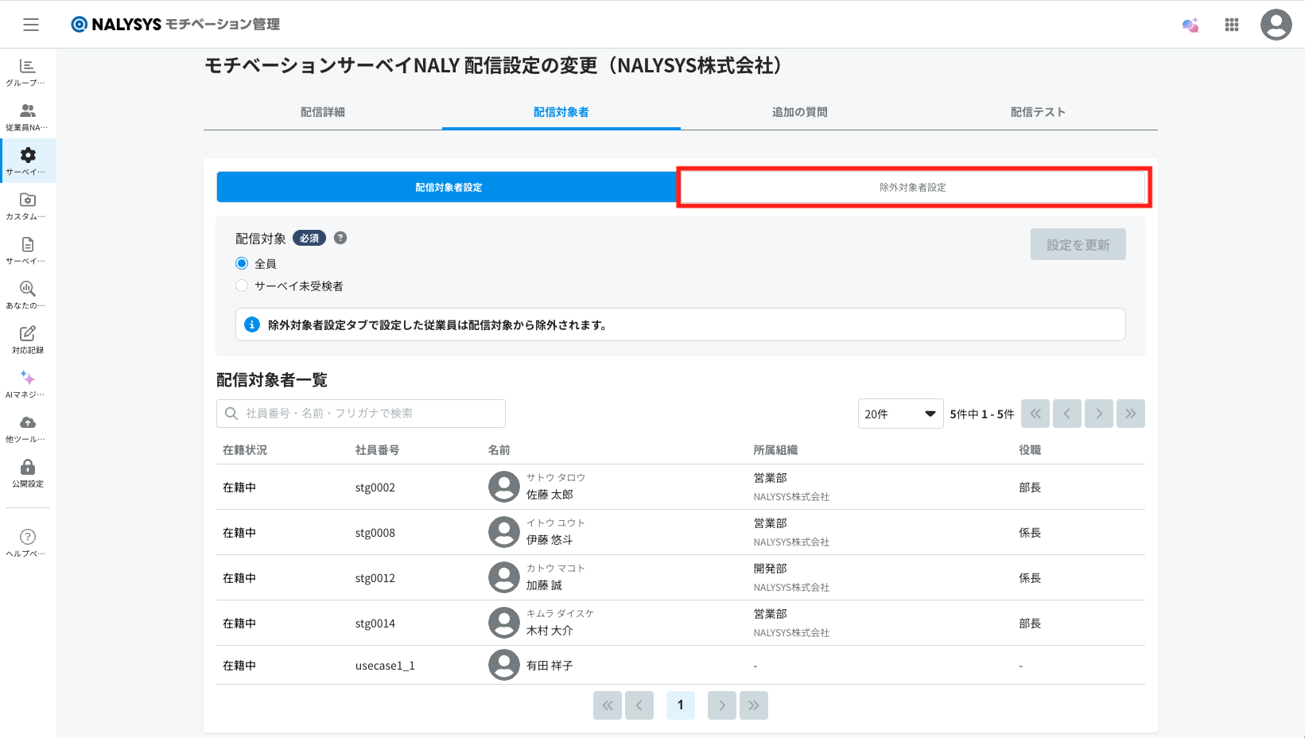Go to last page in bottom pager
Viewport: 1305px width, 738px height.
pyautogui.click(x=754, y=705)
